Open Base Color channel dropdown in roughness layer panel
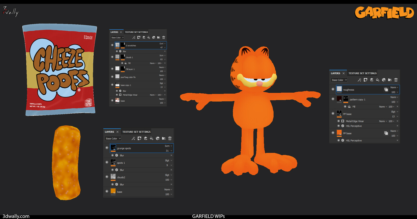The image size is (417, 219). point(339,80)
